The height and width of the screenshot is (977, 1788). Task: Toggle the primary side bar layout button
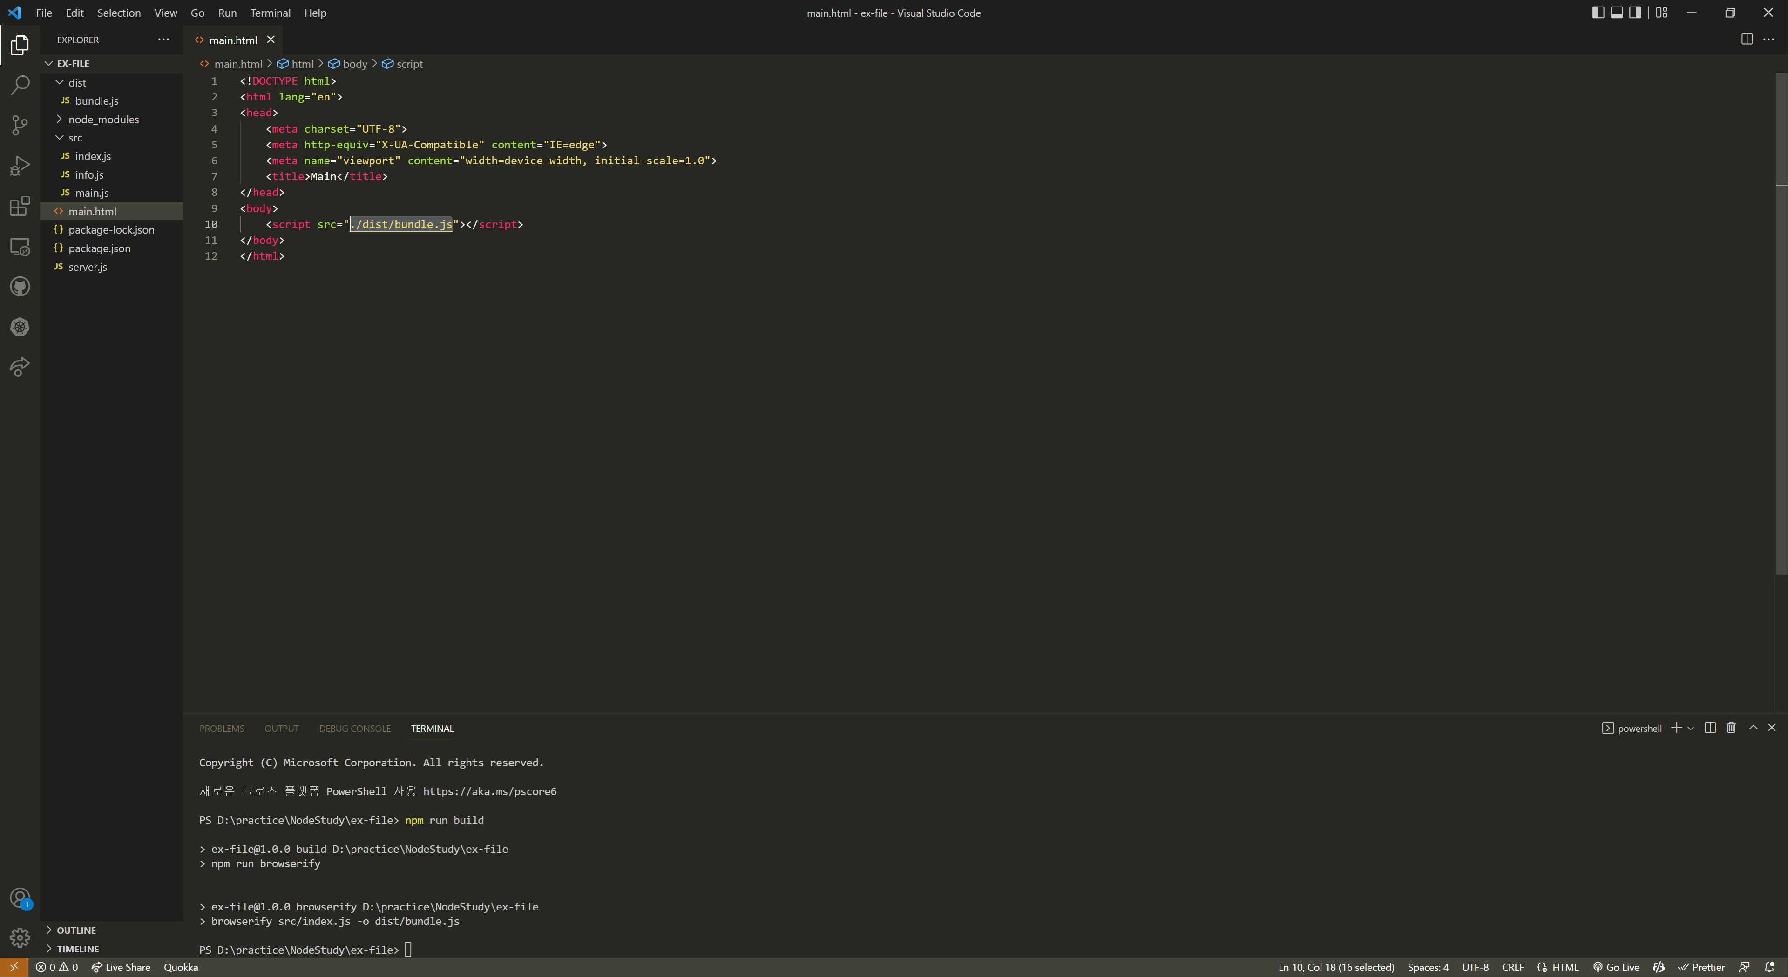click(1598, 13)
